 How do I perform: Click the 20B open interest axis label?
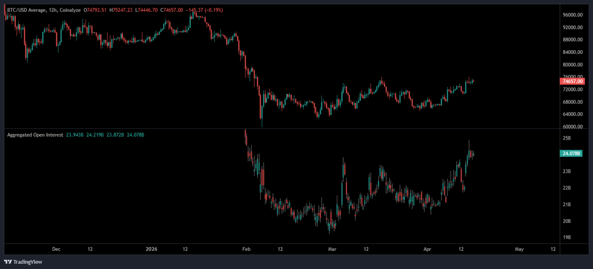coord(567,222)
